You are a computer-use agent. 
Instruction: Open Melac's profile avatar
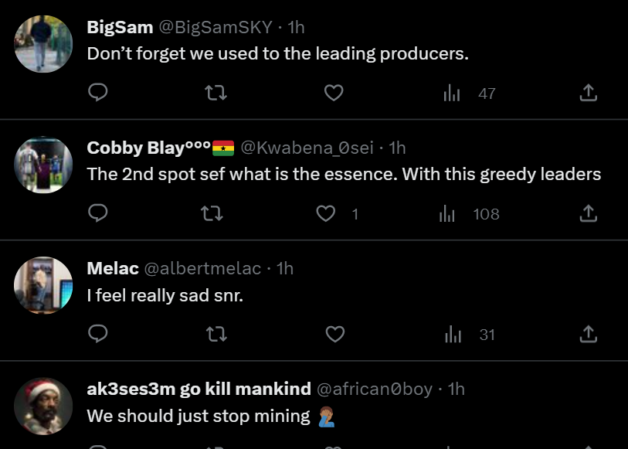(x=44, y=284)
